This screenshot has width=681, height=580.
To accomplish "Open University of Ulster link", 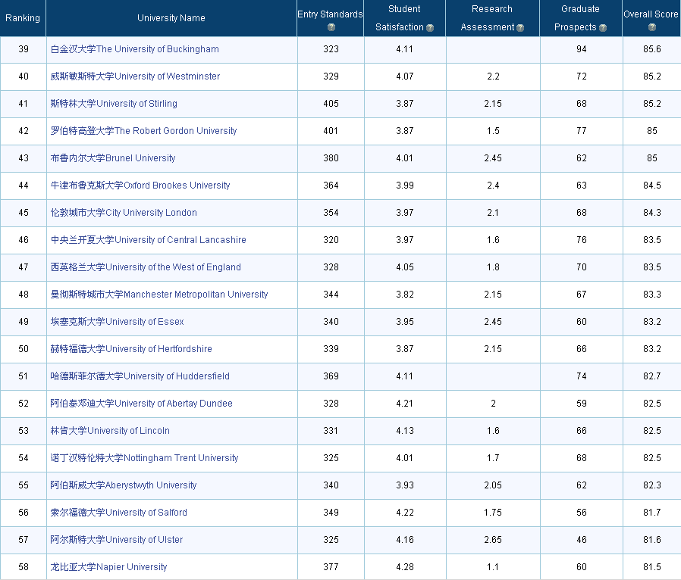I will click(x=116, y=540).
